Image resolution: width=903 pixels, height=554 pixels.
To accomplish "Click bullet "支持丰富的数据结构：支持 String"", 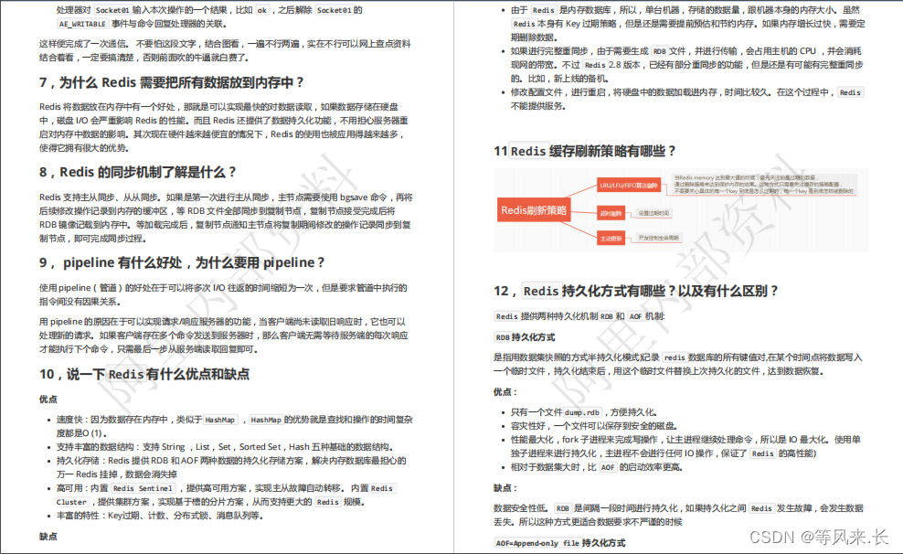I will pos(225,447).
